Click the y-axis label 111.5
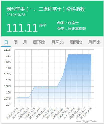104x124 pixels. 7,50
